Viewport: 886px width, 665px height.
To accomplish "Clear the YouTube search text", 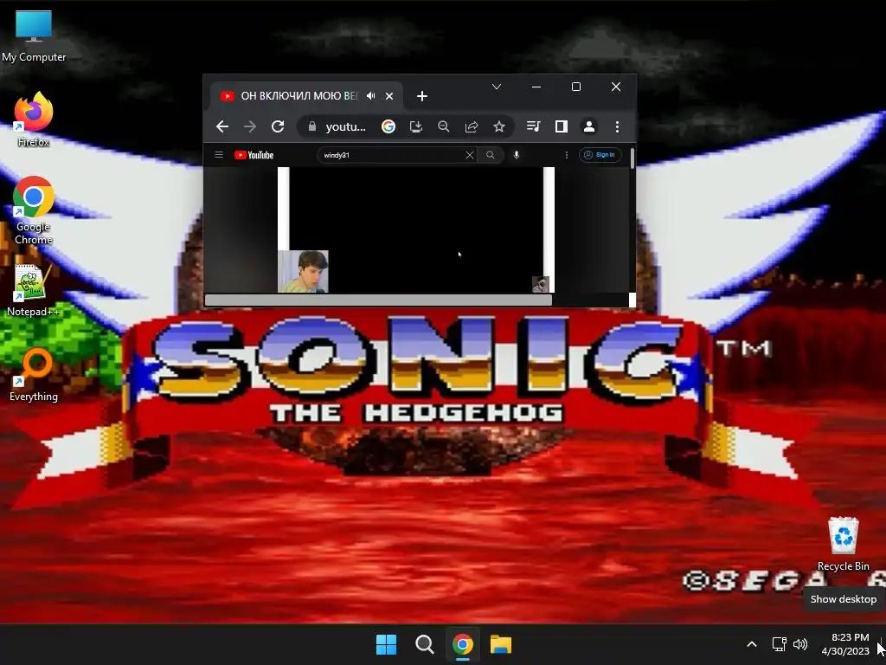I will (x=470, y=155).
